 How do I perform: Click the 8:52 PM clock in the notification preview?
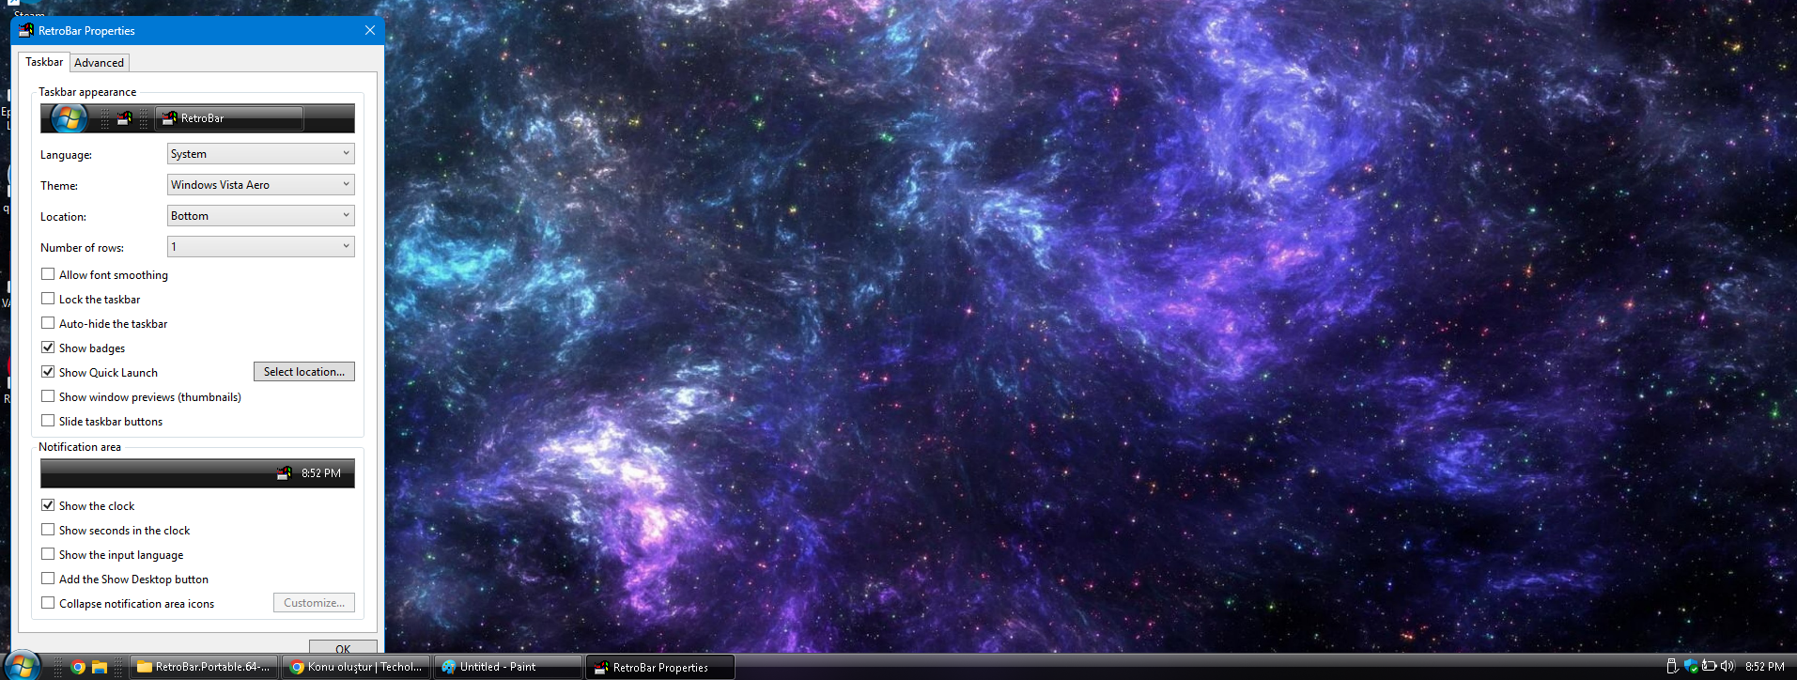(321, 473)
